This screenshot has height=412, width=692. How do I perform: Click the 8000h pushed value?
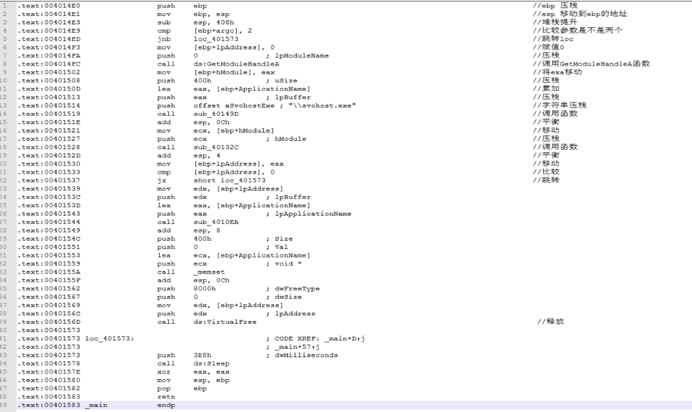pos(205,289)
